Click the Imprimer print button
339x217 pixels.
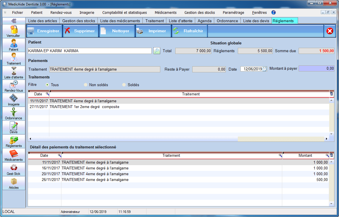[x=153, y=31]
